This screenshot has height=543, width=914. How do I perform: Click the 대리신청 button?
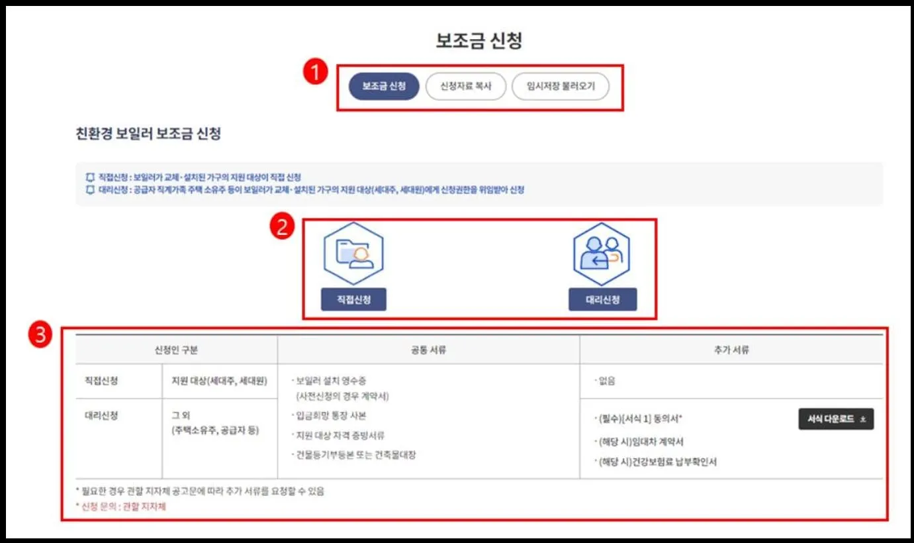click(603, 299)
